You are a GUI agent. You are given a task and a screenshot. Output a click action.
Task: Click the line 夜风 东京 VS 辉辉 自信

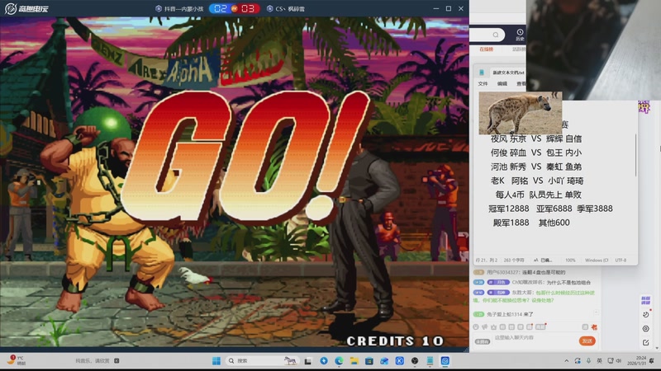535,139
